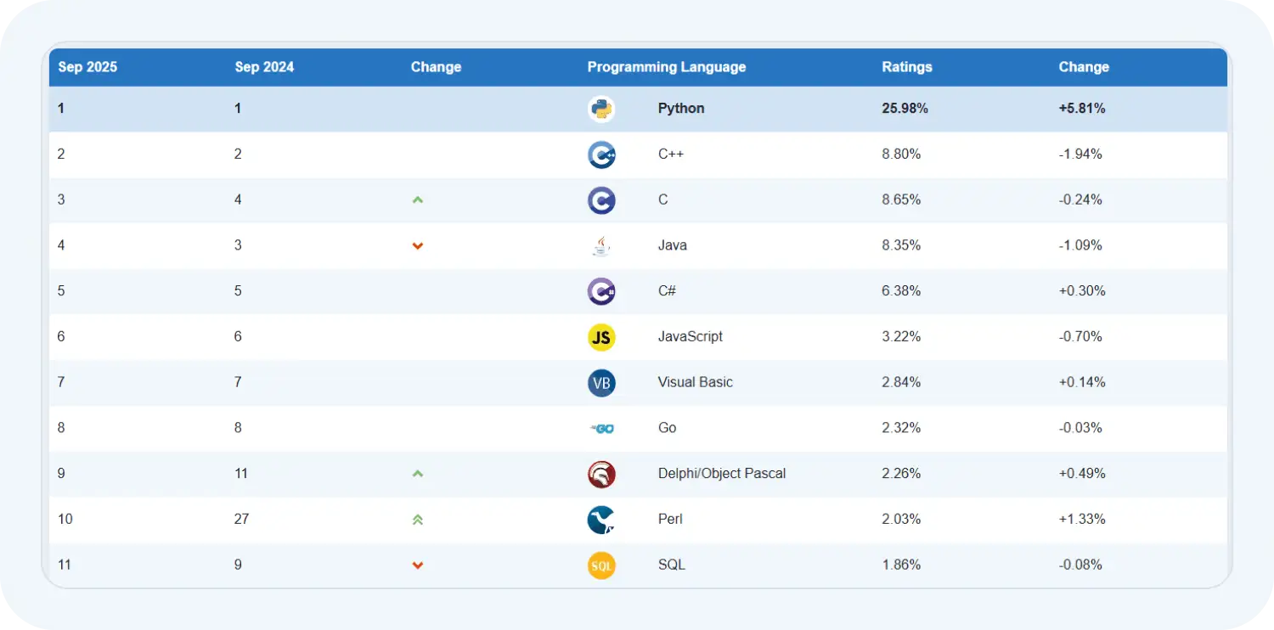Click the yellow JavaScript JS icon
1274x630 pixels.
(601, 337)
